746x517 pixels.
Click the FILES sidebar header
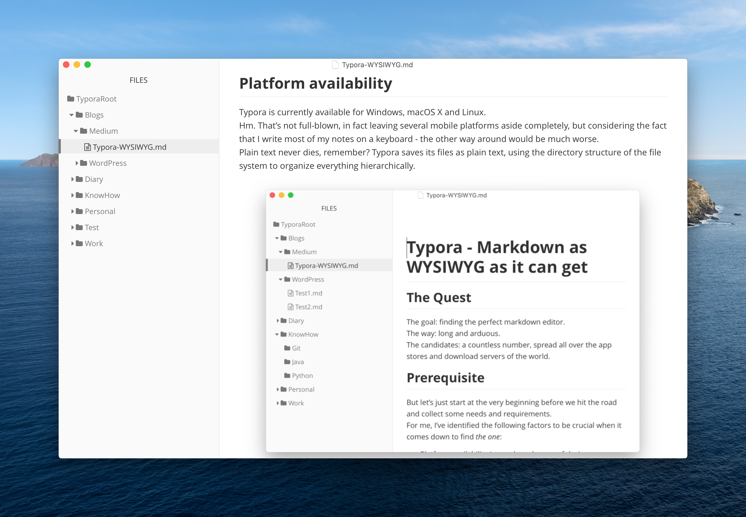[138, 80]
